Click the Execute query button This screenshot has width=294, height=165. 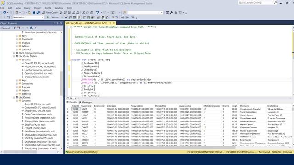coord(53,17)
